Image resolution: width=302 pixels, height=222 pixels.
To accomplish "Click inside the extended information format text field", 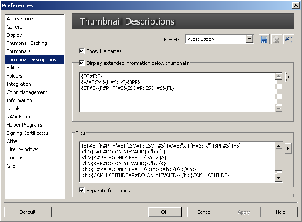I will (177, 98).
